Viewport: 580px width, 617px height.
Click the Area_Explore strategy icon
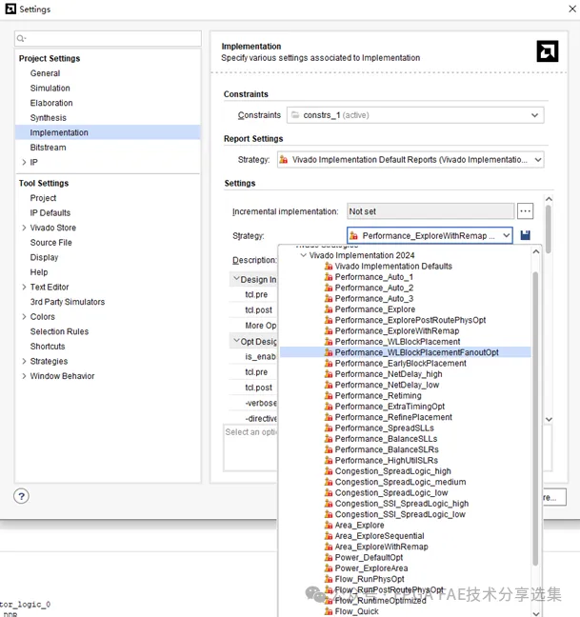328,525
